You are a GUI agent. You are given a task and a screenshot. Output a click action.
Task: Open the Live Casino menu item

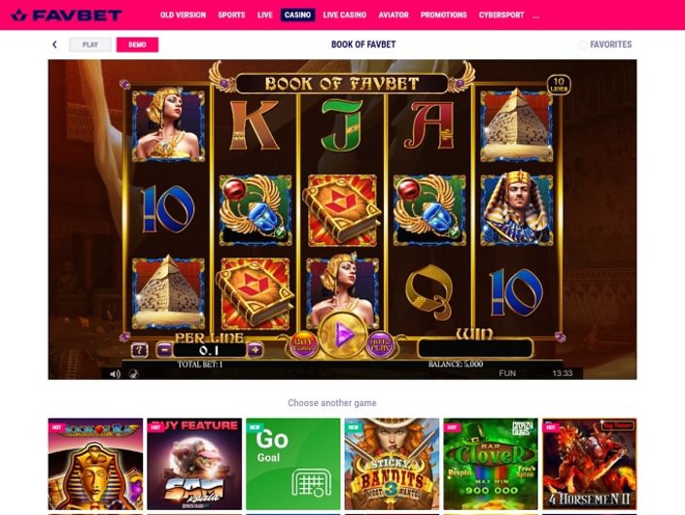pyautogui.click(x=344, y=15)
